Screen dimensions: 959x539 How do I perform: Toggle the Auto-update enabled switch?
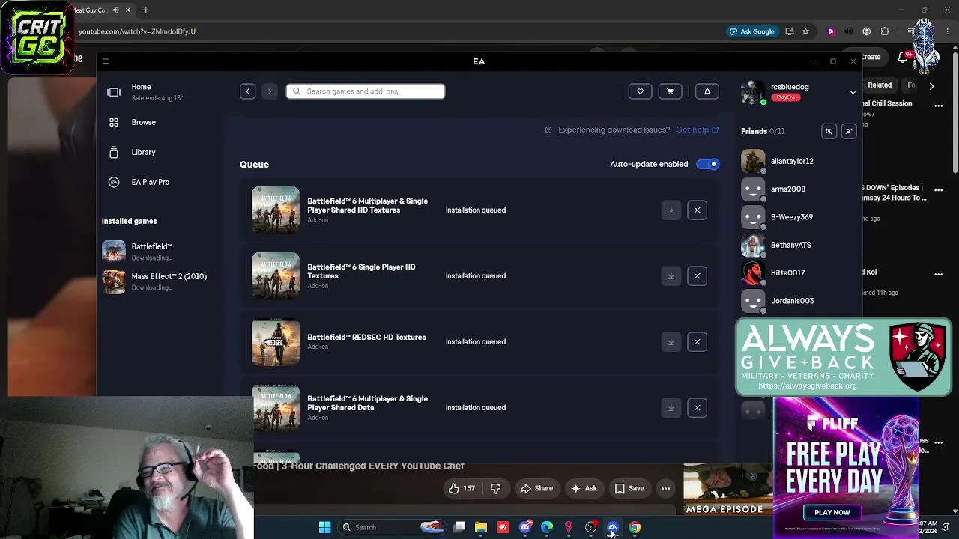[707, 164]
